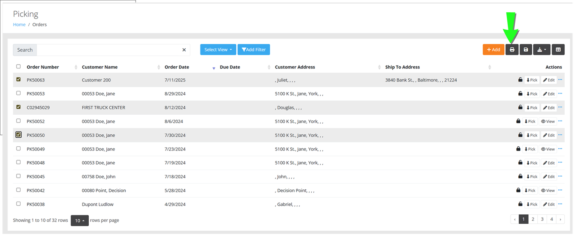This screenshot has height=236, width=575.
Task: Click View button for order PK50052
Action: click(x=548, y=121)
